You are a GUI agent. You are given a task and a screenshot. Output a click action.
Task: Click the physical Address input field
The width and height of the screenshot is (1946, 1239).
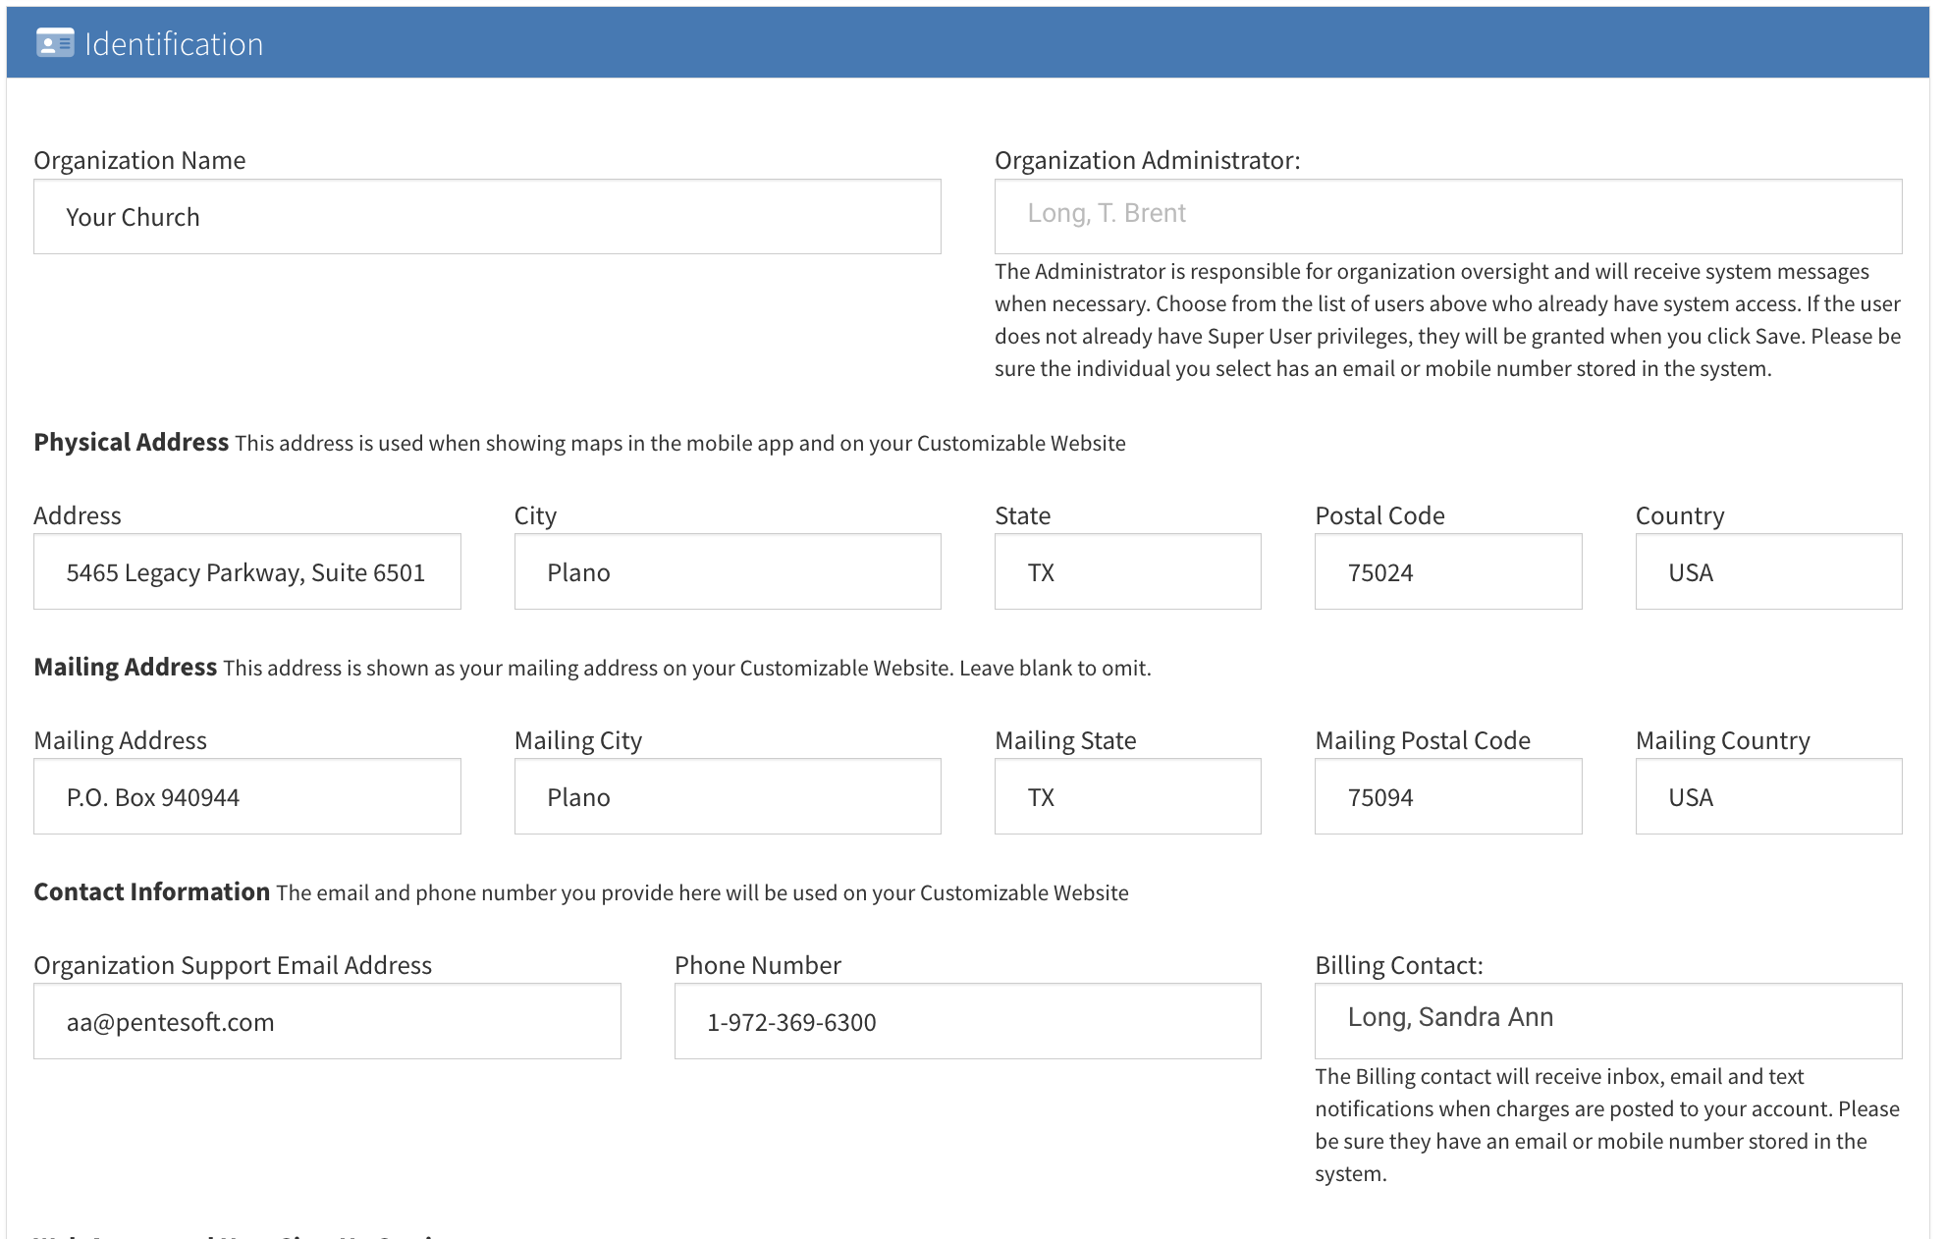tap(246, 572)
